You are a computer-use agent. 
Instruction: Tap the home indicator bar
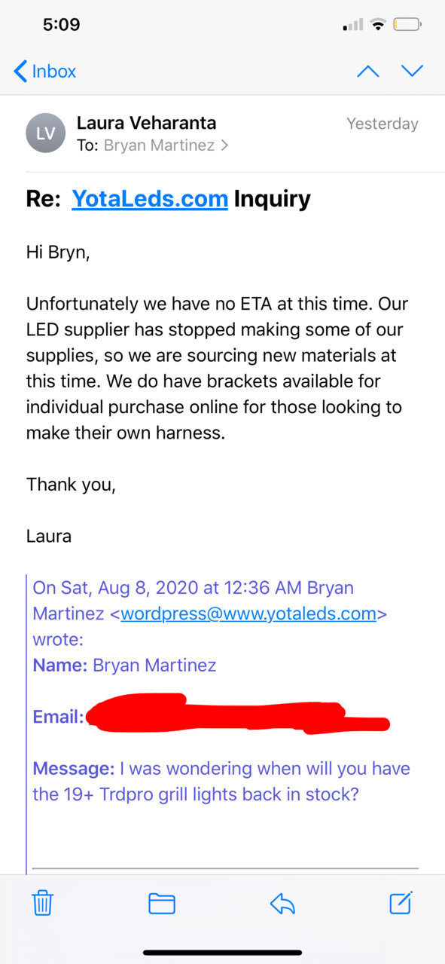pyautogui.click(x=223, y=953)
